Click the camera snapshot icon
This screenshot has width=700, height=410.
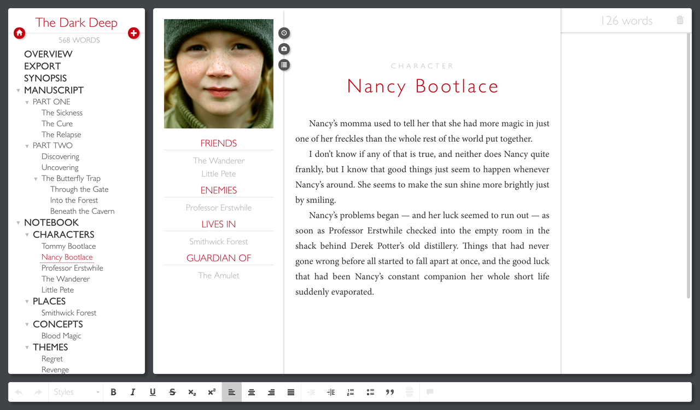tap(284, 49)
